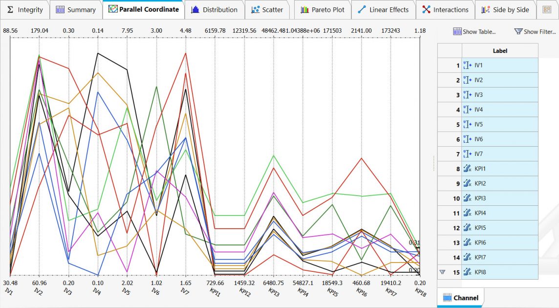Click the Distribution histogram icon

195,10
